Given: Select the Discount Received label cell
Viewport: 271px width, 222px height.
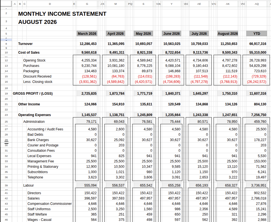Looking at the screenshot, I should (37, 76).
